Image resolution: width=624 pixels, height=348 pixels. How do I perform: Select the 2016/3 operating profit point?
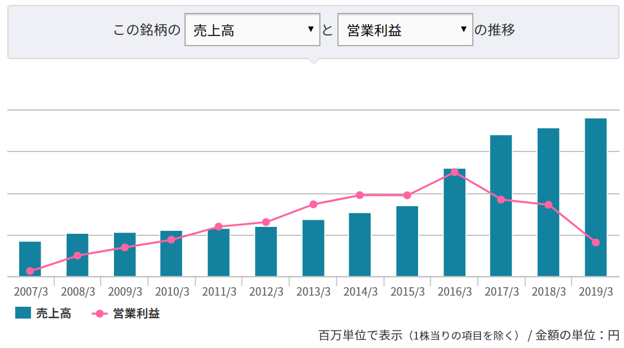click(x=454, y=172)
